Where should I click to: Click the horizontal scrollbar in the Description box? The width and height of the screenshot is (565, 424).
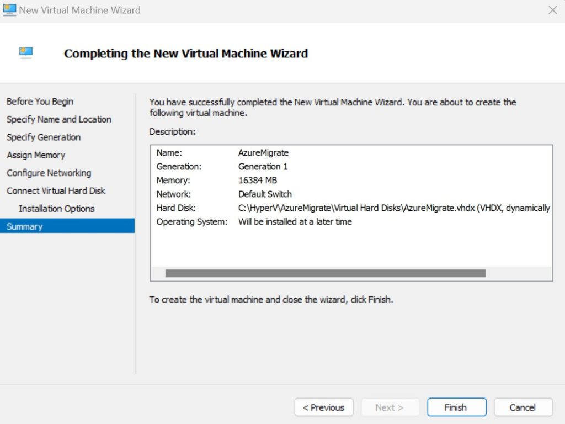[x=325, y=273]
